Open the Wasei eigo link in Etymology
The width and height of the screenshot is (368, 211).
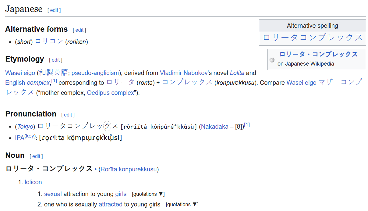pos(20,73)
